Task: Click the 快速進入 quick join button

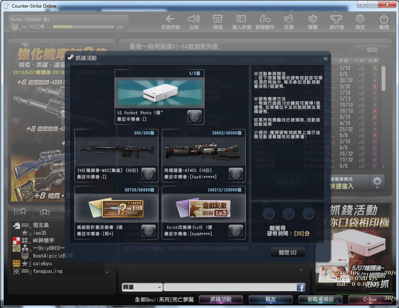Action: (349, 183)
